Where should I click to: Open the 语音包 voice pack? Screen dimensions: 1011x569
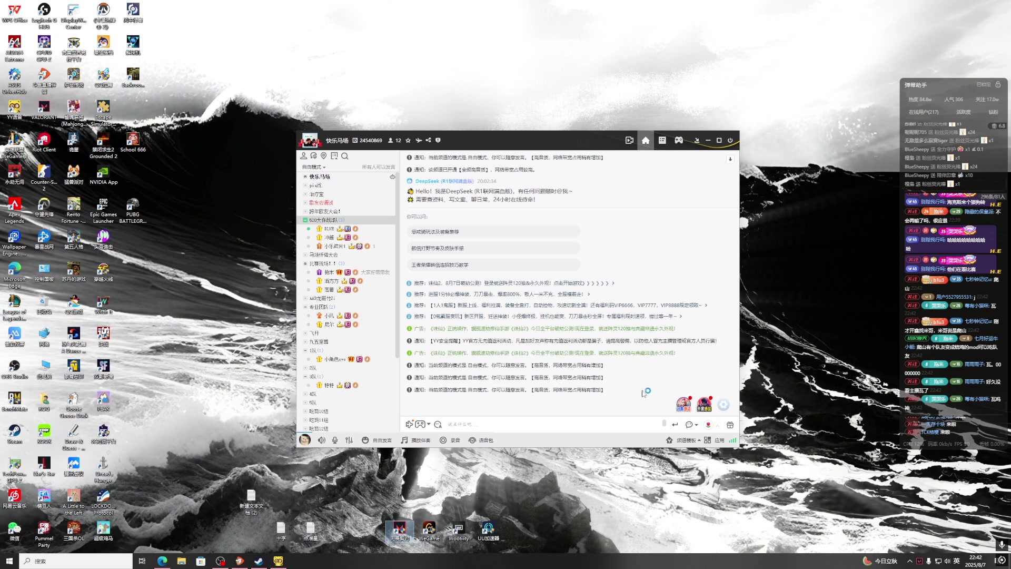click(x=481, y=440)
